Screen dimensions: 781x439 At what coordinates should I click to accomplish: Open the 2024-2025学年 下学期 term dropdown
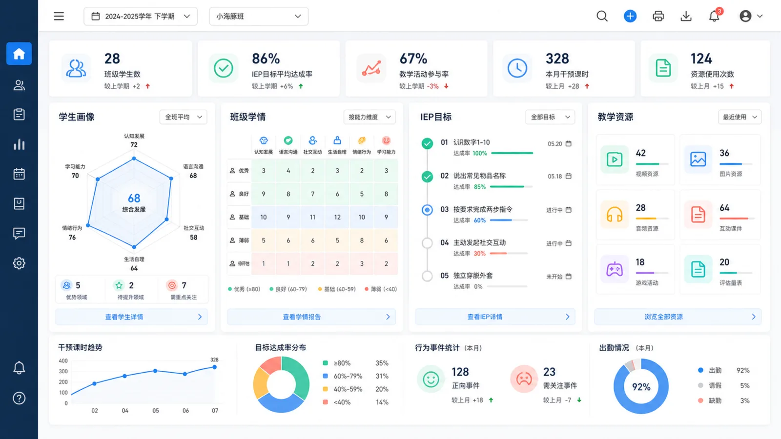coord(141,16)
